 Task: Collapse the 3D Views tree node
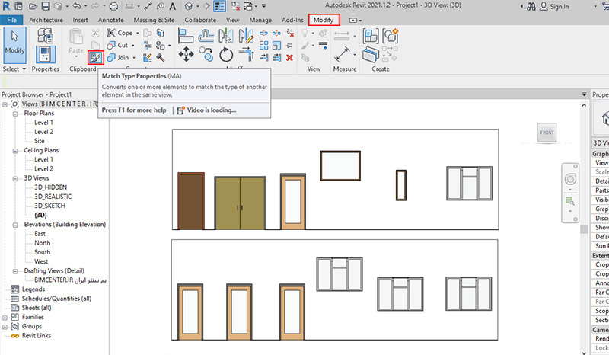pyautogui.click(x=15, y=178)
